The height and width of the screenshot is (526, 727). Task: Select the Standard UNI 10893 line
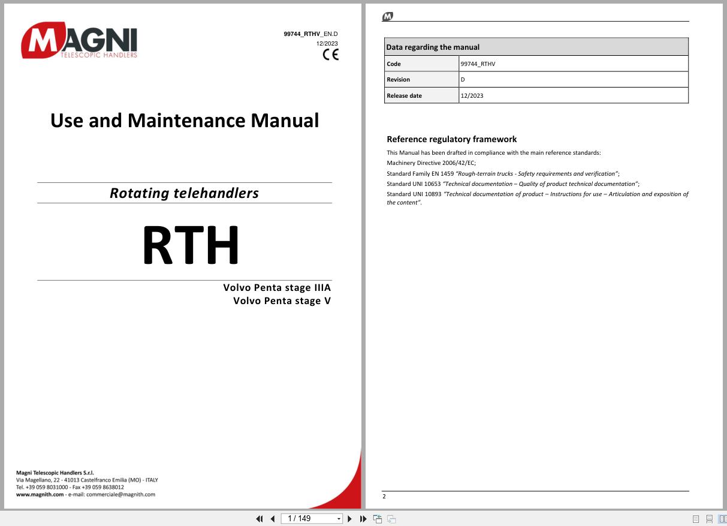(538, 198)
